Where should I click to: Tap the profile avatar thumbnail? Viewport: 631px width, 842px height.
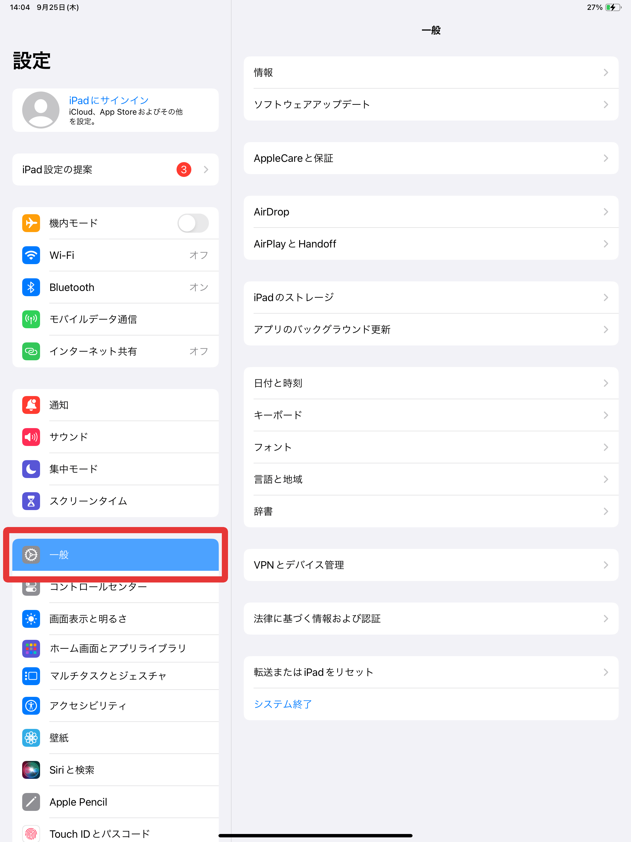[x=41, y=110]
